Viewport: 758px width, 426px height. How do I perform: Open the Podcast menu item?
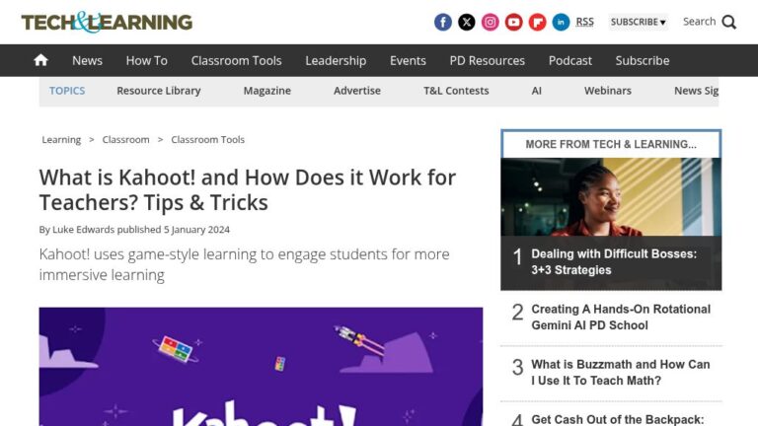click(x=569, y=60)
